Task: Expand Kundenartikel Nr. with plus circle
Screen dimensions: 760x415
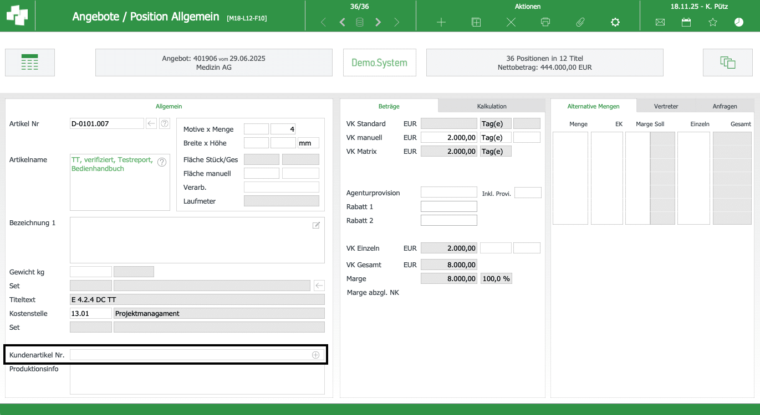Action: tap(315, 355)
